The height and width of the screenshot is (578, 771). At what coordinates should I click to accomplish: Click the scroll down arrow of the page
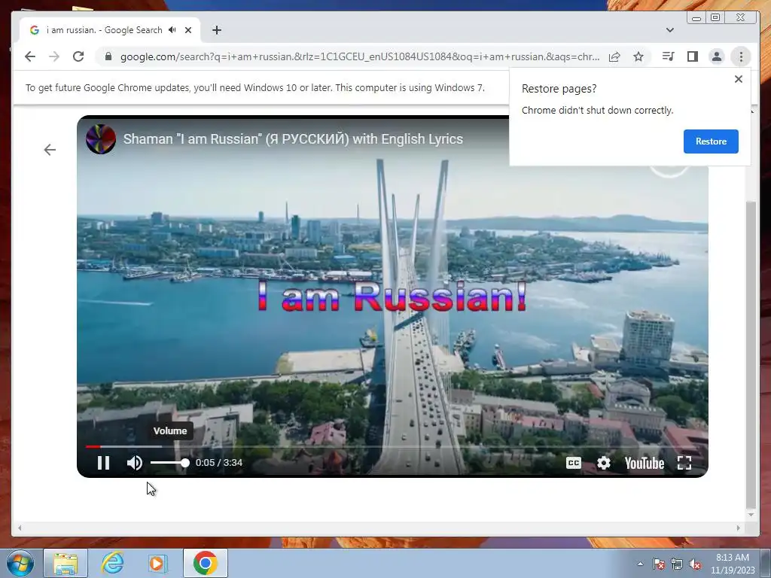coord(751,515)
